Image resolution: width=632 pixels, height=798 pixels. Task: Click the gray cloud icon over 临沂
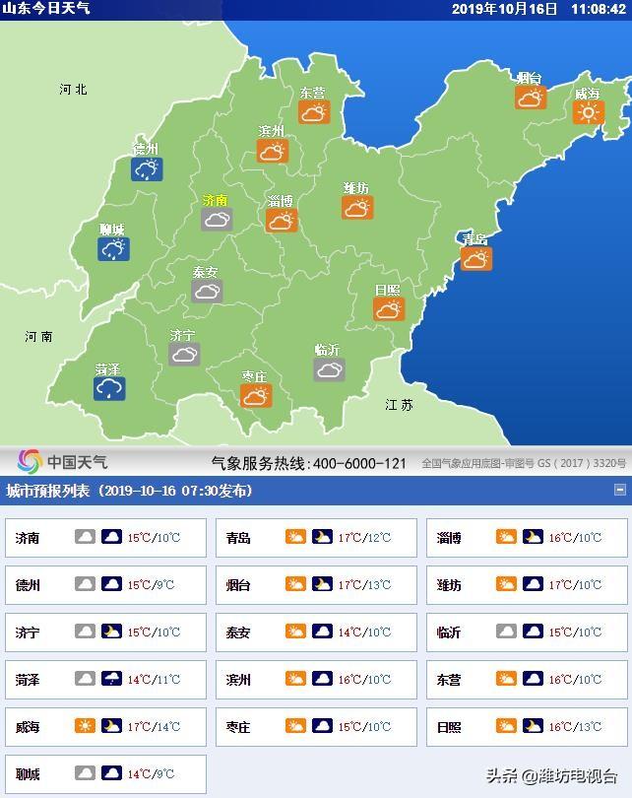point(329,369)
